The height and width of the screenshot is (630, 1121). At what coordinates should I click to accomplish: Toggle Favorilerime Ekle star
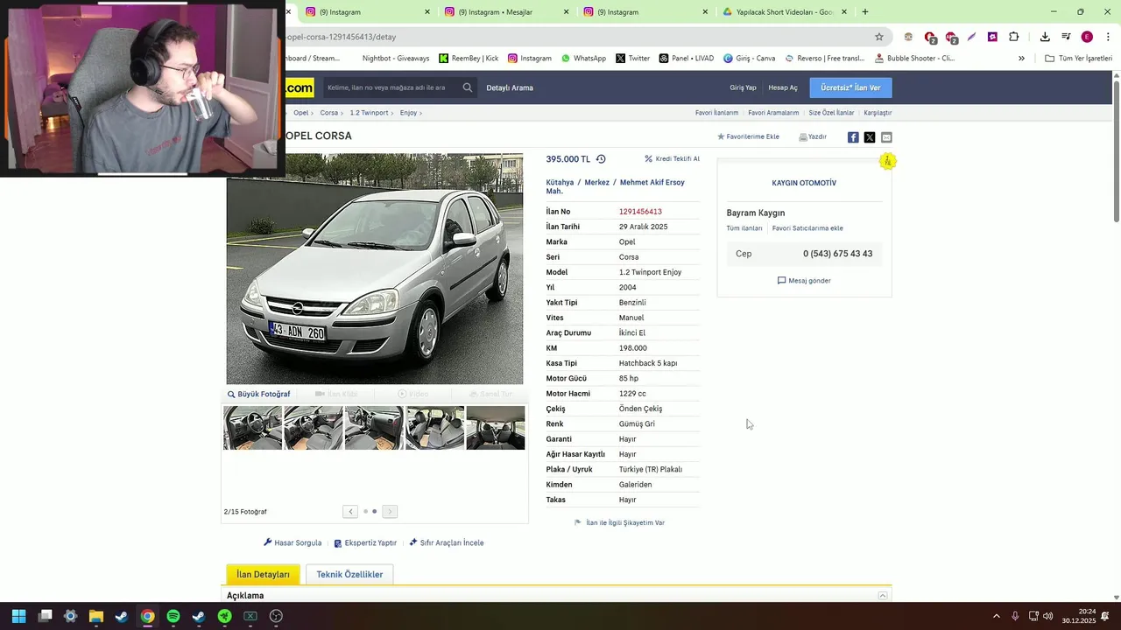748,136
